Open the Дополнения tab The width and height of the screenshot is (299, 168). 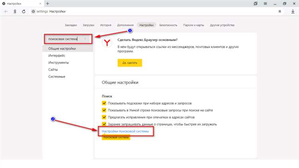point(125,25)
